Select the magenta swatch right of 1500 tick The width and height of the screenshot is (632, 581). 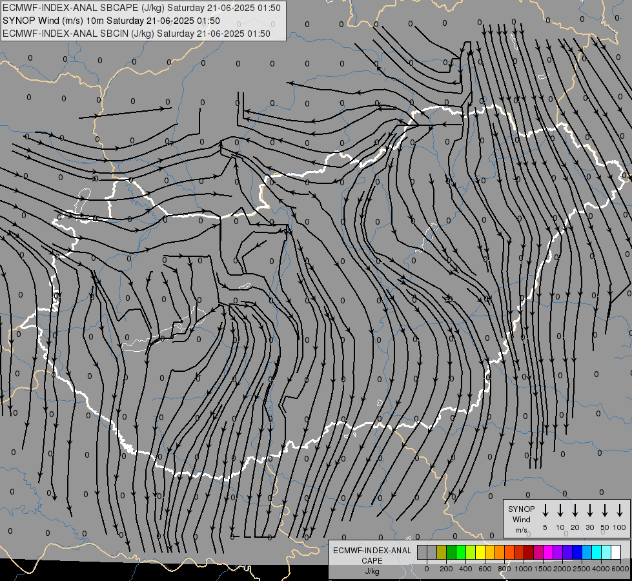pyautogui.click(x=548, y=552)
